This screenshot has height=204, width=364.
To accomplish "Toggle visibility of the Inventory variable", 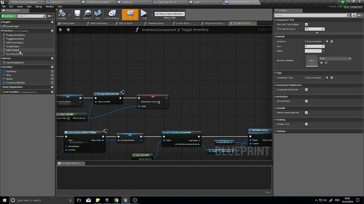I will [x=52, y=71].
